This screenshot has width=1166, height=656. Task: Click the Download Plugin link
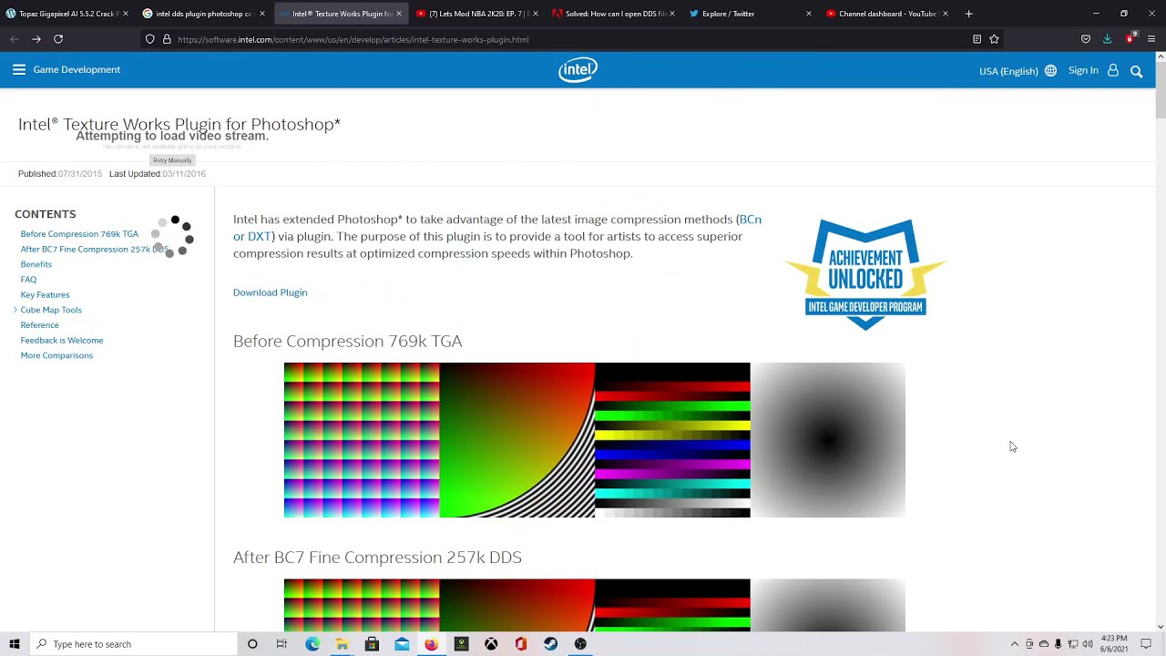[x=271, y=292]
